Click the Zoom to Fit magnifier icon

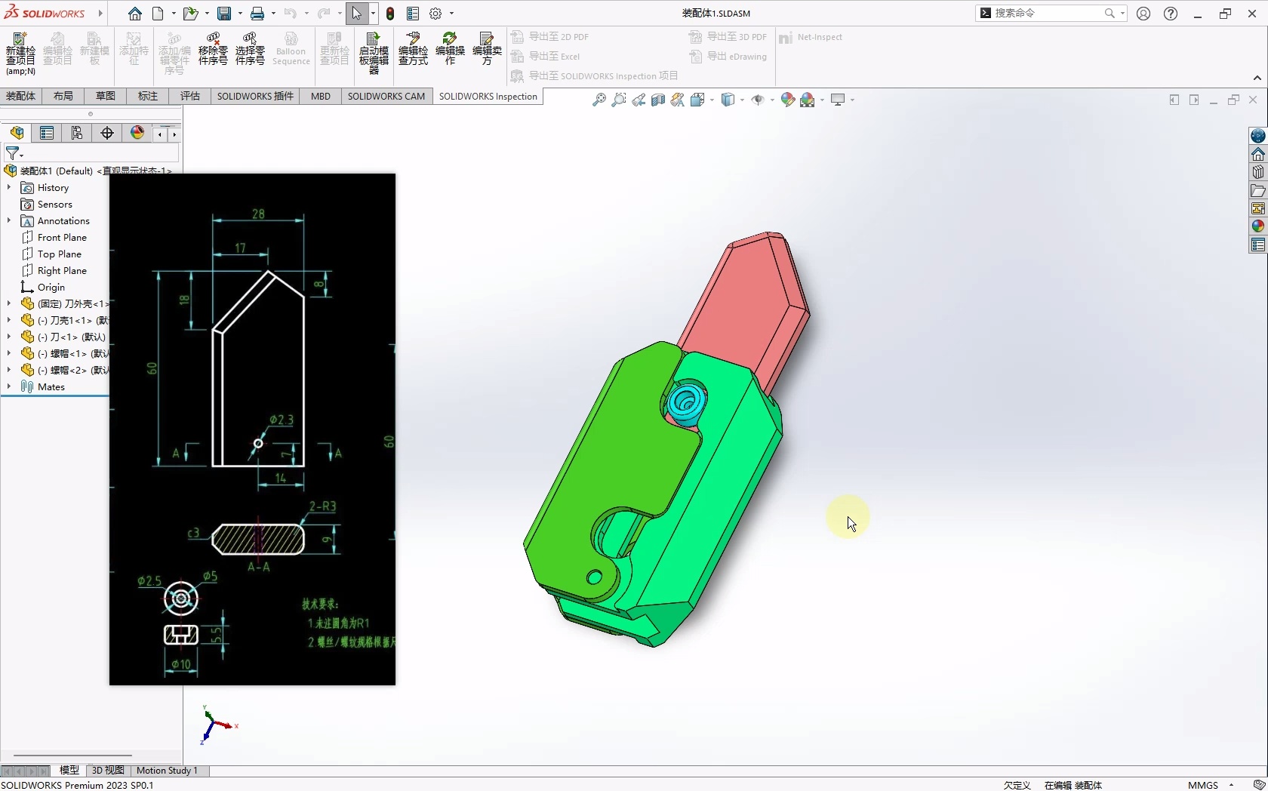point(599,100)
